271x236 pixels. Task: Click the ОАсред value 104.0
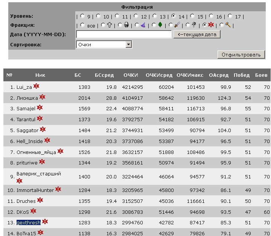coord(224,130)
